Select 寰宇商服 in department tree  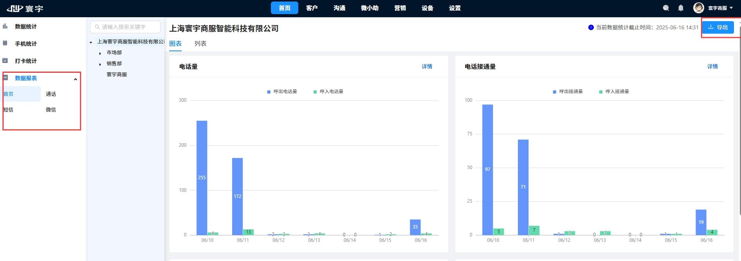click(117, 74)
